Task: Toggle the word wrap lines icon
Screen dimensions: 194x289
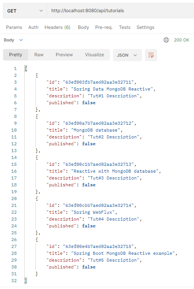Action: coord(151,55)
